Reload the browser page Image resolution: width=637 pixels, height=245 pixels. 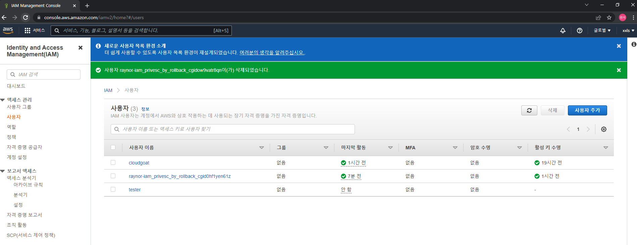coord(25,17)
